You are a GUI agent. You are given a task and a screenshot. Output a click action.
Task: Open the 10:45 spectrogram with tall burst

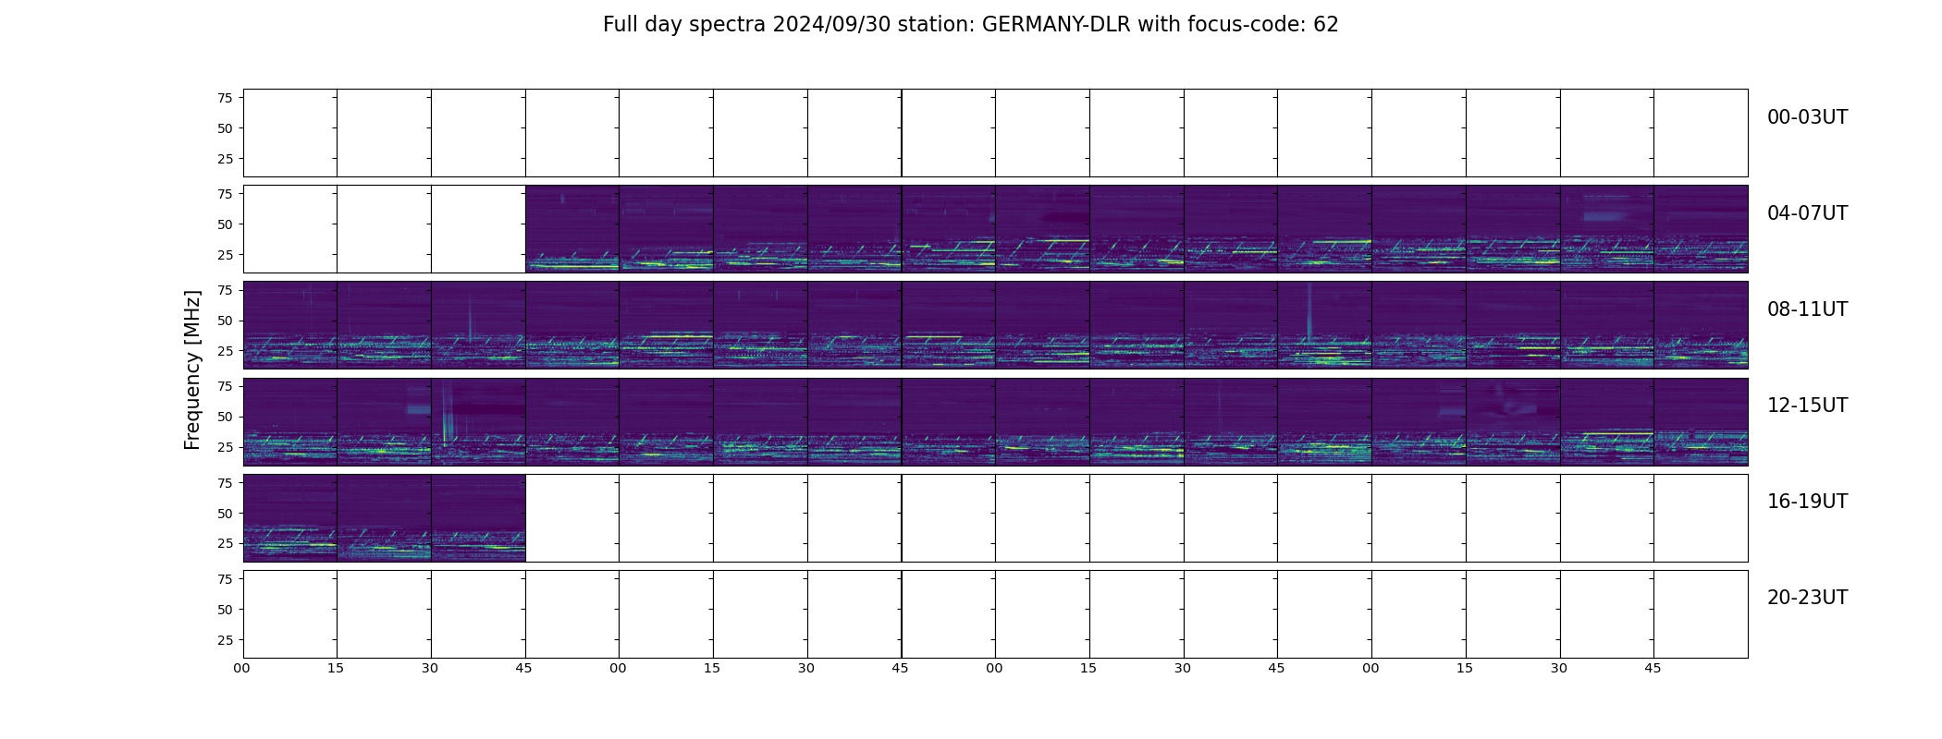point(1324,325)
